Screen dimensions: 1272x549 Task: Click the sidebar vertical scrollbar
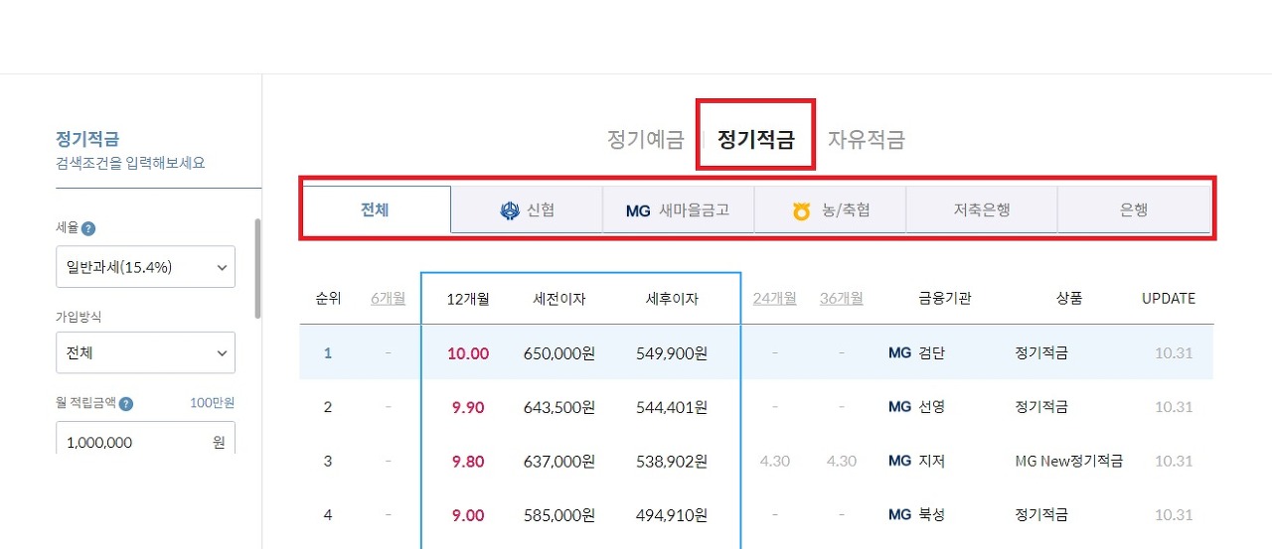(x=258, y=268)
